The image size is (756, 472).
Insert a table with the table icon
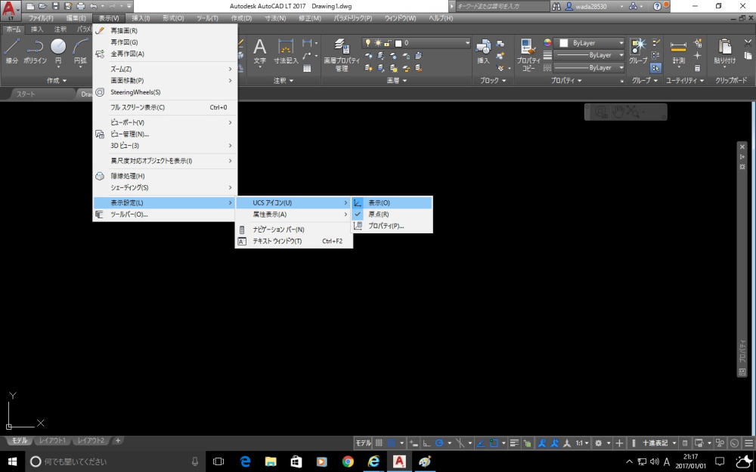[x=307, y=68]
